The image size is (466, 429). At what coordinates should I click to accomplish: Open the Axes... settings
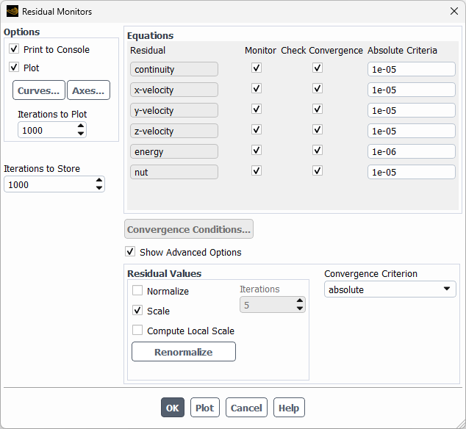tap(88, 90)
